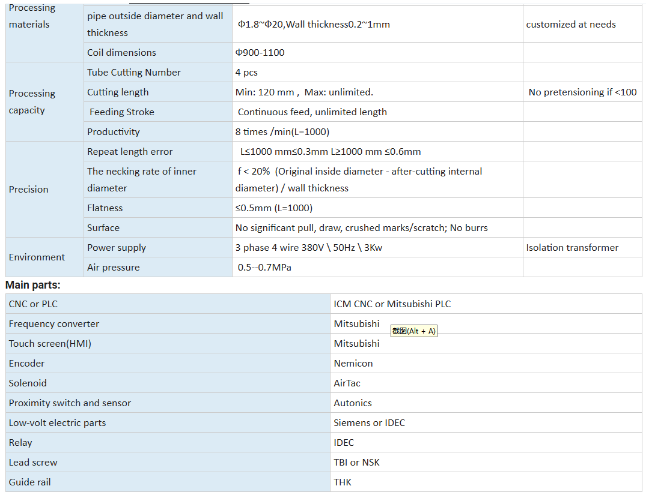Click the '4 pcs' value
Viewport: 646px width, 495px height.
[246, 73]
